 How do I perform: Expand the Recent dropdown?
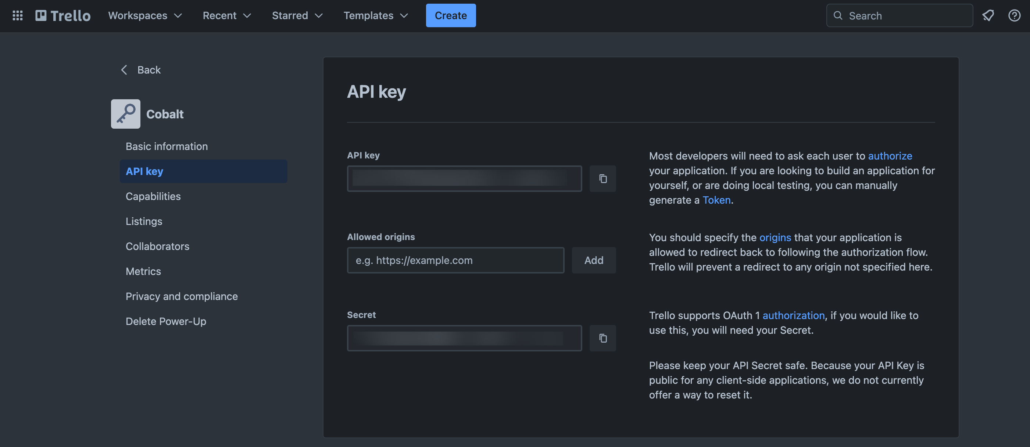point(227,15)
